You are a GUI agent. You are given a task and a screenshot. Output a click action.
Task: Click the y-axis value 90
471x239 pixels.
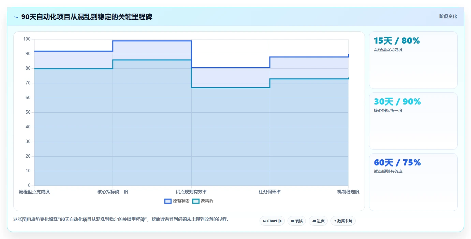[x=28, y=54]
